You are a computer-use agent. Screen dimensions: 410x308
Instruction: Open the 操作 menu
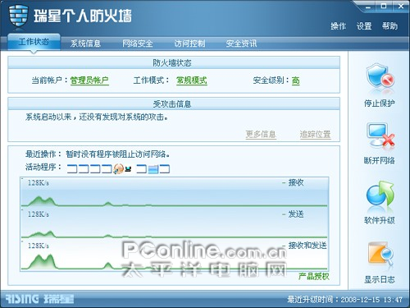pos(338,26)
